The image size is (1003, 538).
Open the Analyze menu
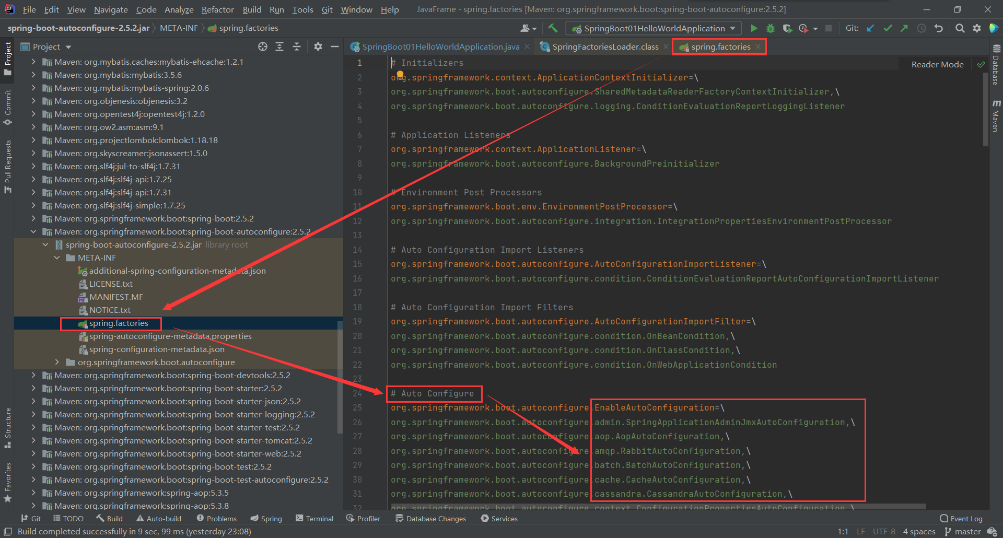coord(179,9)
